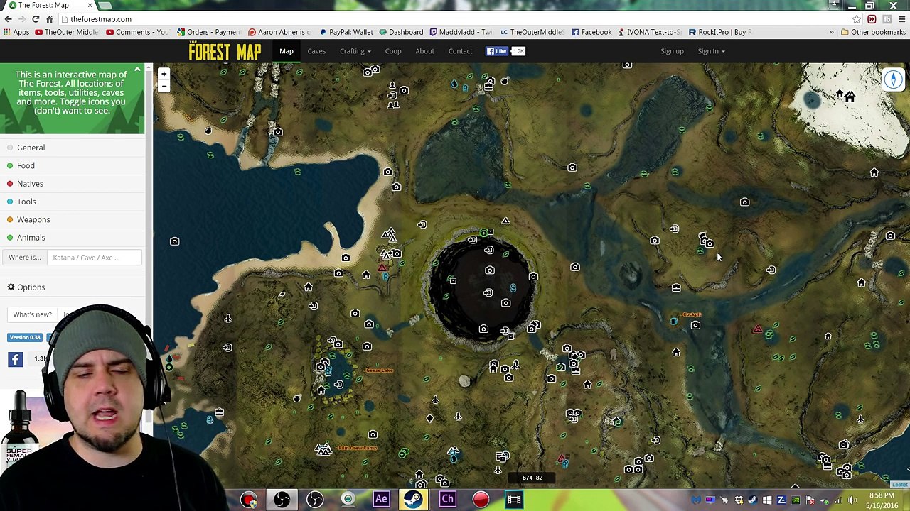
Task: Click the Version 0.38 badge
Action: pyautogui.click(x=25, y=338)
